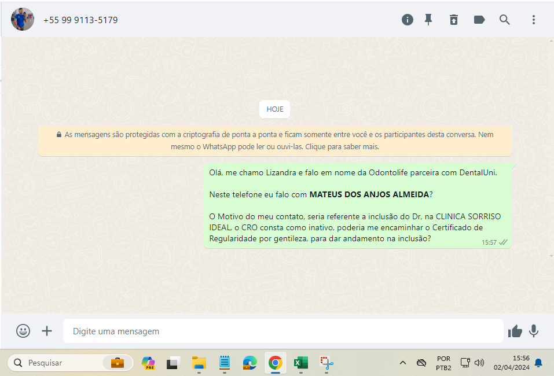The width and height of the screenshot is (554, 376).
Task: Open network settings tray icon
Action: pos(465,363)
